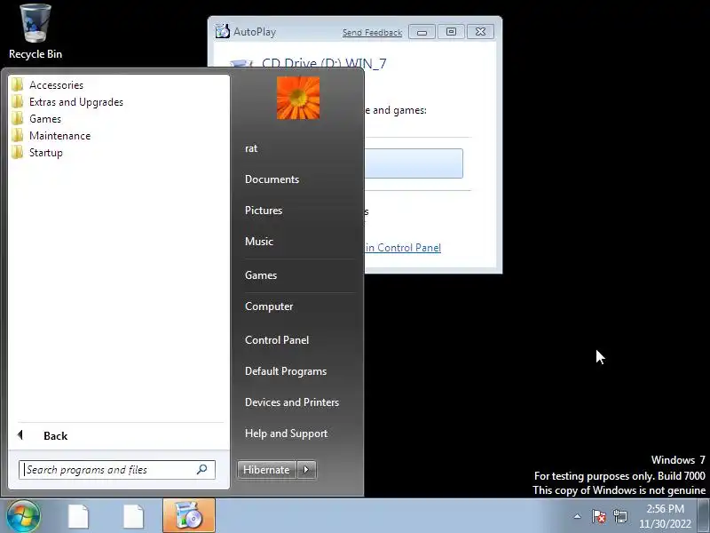The image size is (710, 533).
Task: Click the second blank document taskbar icon
Action: point(134,517)
